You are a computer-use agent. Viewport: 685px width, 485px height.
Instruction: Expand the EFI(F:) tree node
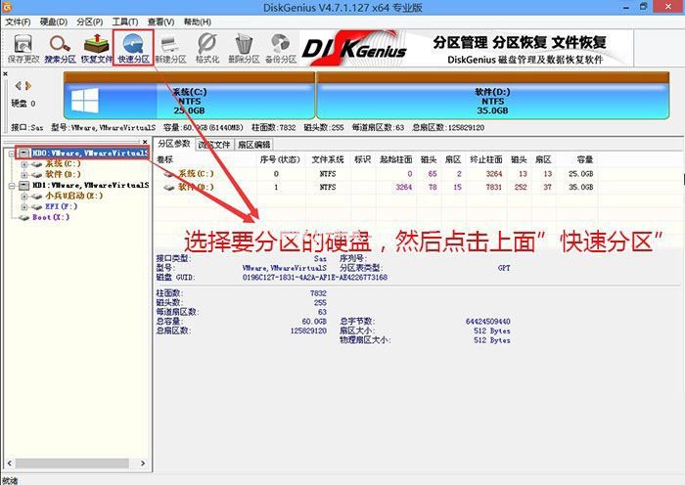24,206
